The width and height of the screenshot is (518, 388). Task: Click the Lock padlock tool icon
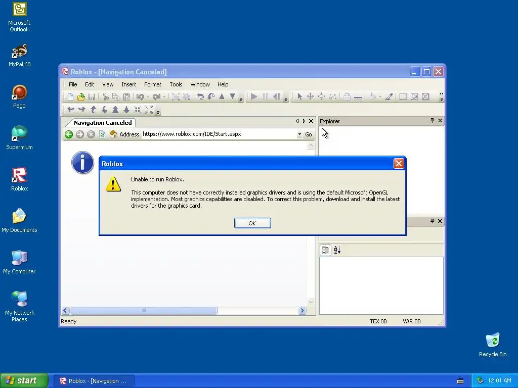tap(347, 96)
